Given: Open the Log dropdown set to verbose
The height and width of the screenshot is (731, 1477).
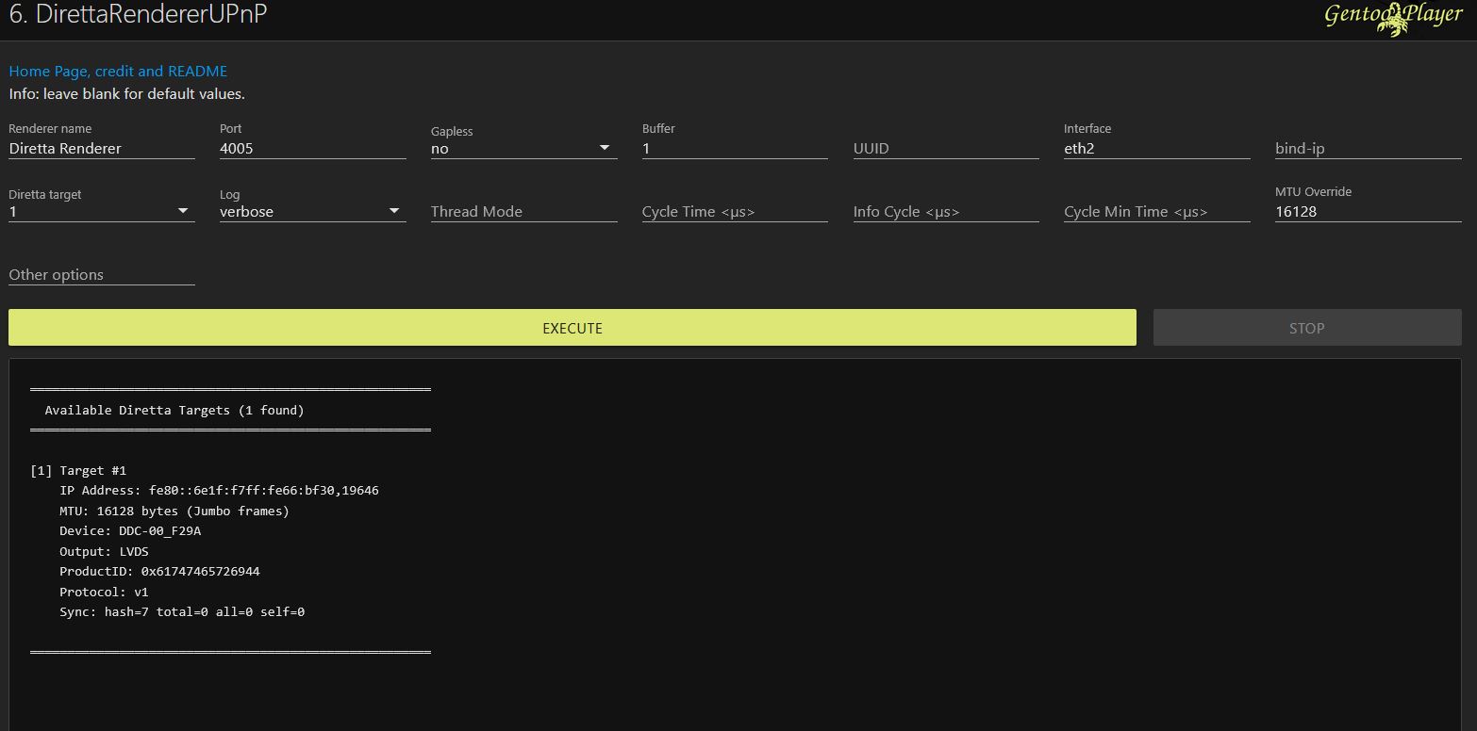Looking at the screenshot, I should (x=313, y=211).
